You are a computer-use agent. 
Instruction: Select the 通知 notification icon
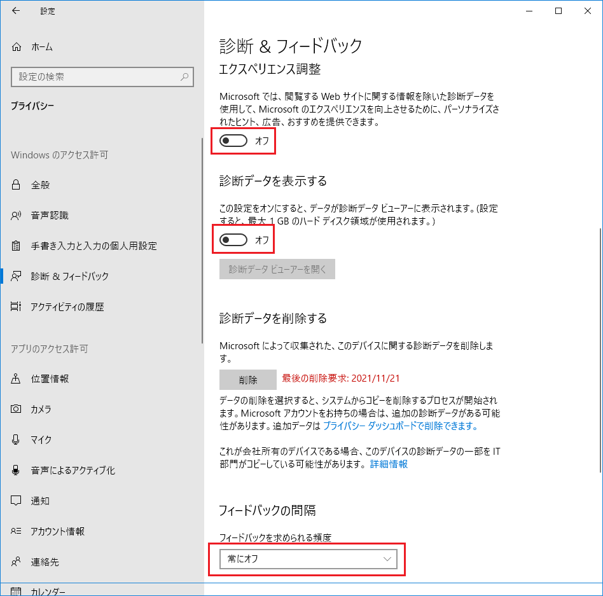(x=16, y=501)
